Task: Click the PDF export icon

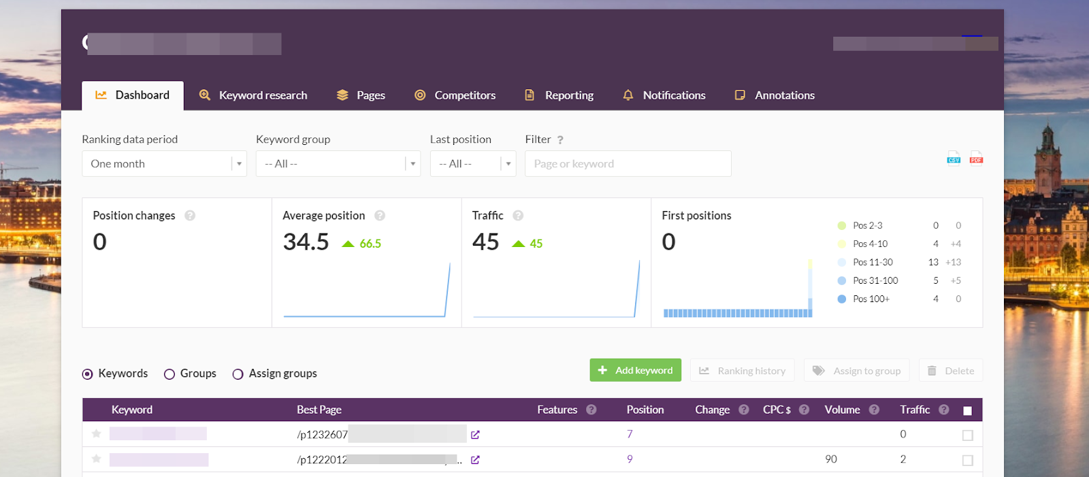Action: (x=976, y=159)
